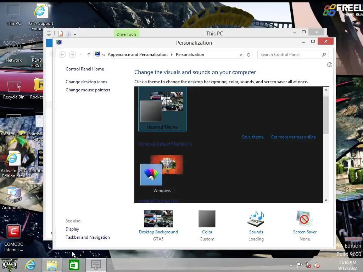Open File Explorer taskbar icon

[52, 265]
